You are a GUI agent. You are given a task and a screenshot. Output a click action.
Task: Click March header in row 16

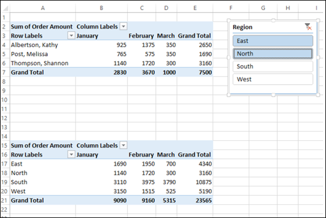(x=166, y=155)
